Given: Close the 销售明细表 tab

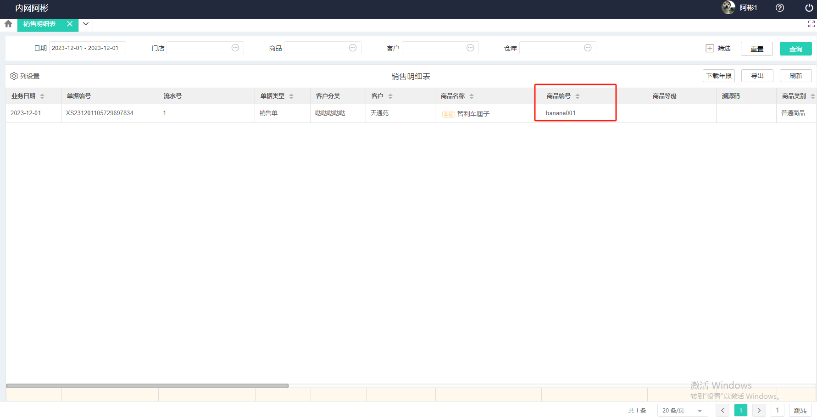Looking at the screenshot, I should [x=70, y=24].
